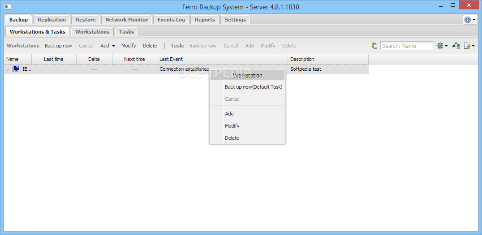The width and height of the screenshot is (482, 235).
Task: Sort by the Last time column header
Action: coord(54,59)
